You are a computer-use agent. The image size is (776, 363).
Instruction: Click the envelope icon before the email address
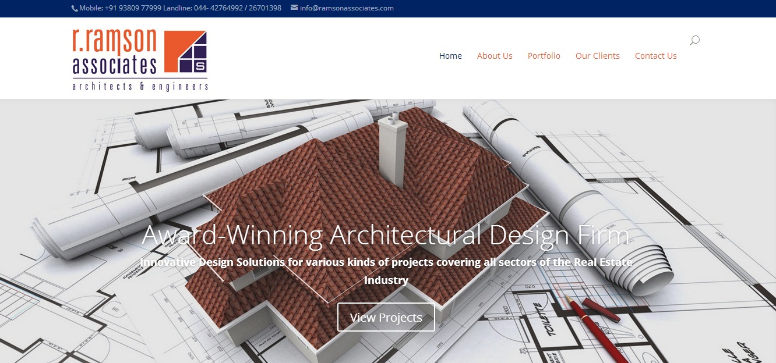pyautogui.click(x=294, y=8)
